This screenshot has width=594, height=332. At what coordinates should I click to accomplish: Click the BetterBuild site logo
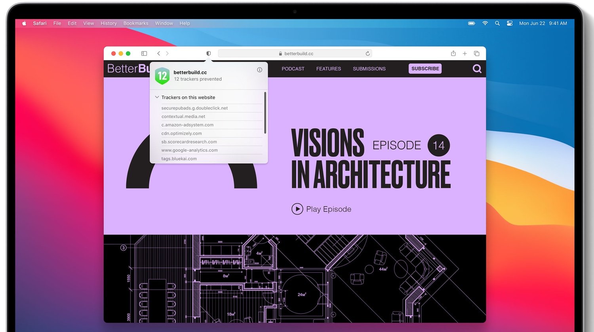click(128, 68)
